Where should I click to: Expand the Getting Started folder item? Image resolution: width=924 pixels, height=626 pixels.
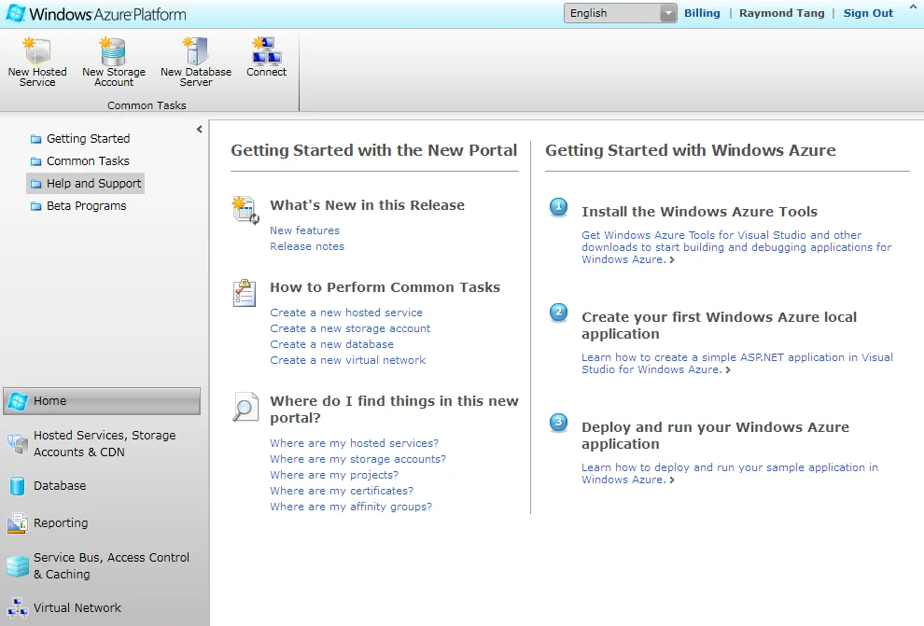tap(88, 139)
